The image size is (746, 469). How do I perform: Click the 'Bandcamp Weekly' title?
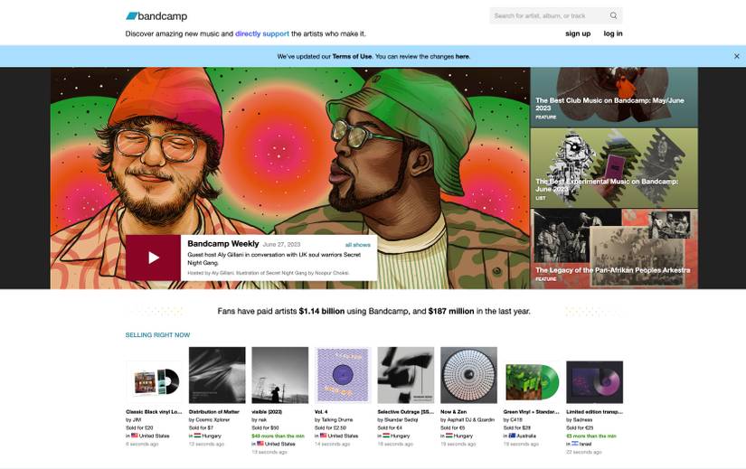[223, 244]
